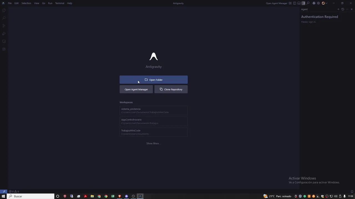The width and height of the screenshot is (355, 199).
Task: Start new conversation with Agent plus icon
Action: tap(338, 9)
